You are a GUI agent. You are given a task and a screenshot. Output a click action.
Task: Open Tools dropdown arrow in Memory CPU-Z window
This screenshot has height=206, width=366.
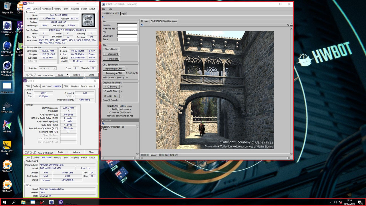(67, 152)
